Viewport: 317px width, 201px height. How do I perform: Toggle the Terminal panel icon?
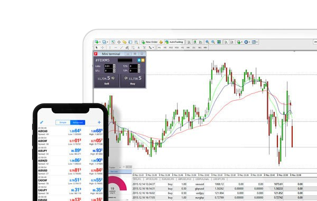[130, 42]
